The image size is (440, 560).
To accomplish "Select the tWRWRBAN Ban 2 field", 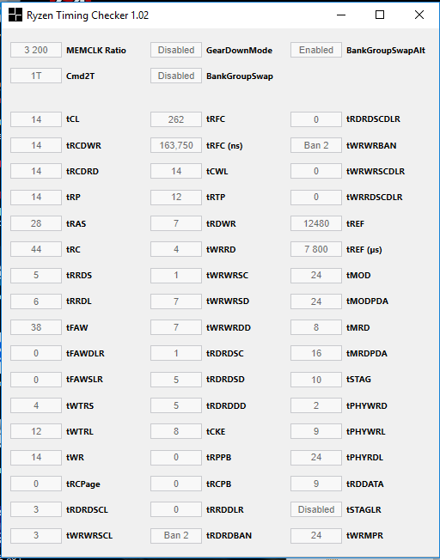I will [316, 145].
